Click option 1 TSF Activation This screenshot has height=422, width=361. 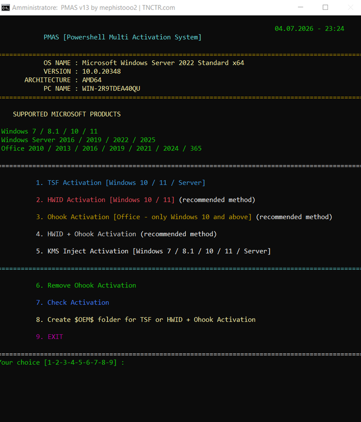tap(120, 183)
